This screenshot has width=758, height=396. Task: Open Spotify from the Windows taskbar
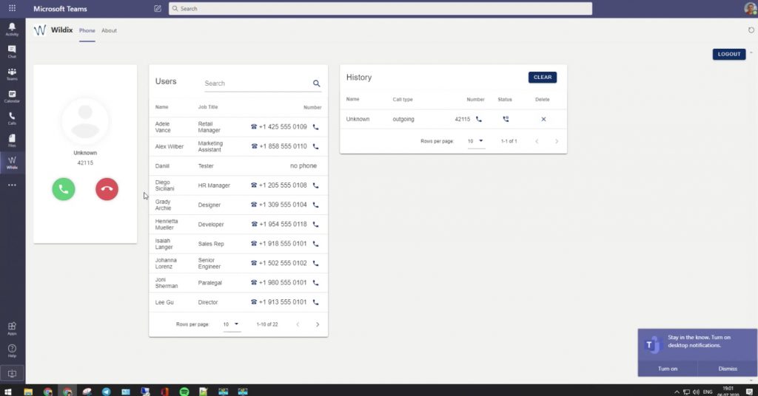(184, 391)
